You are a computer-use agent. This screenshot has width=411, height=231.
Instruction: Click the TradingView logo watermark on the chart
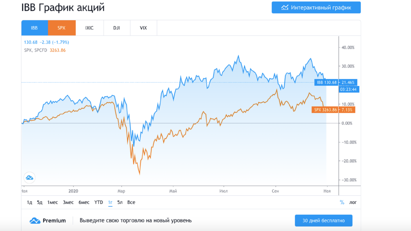[x=29, y=177]
